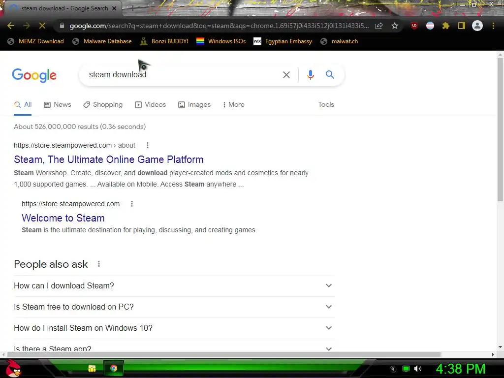Open the More search categories menu
This screenshot has height=378, width=504.
click(234, 105)
